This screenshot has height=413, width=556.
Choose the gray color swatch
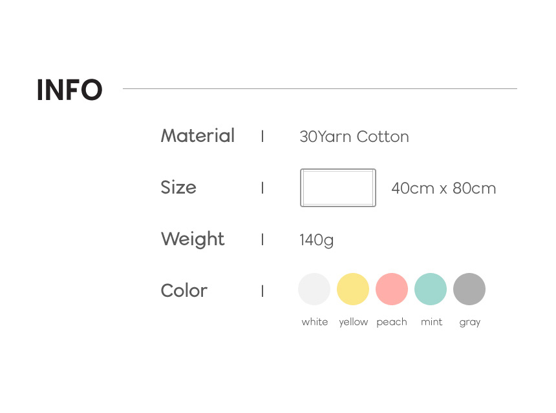click(469, 289)
